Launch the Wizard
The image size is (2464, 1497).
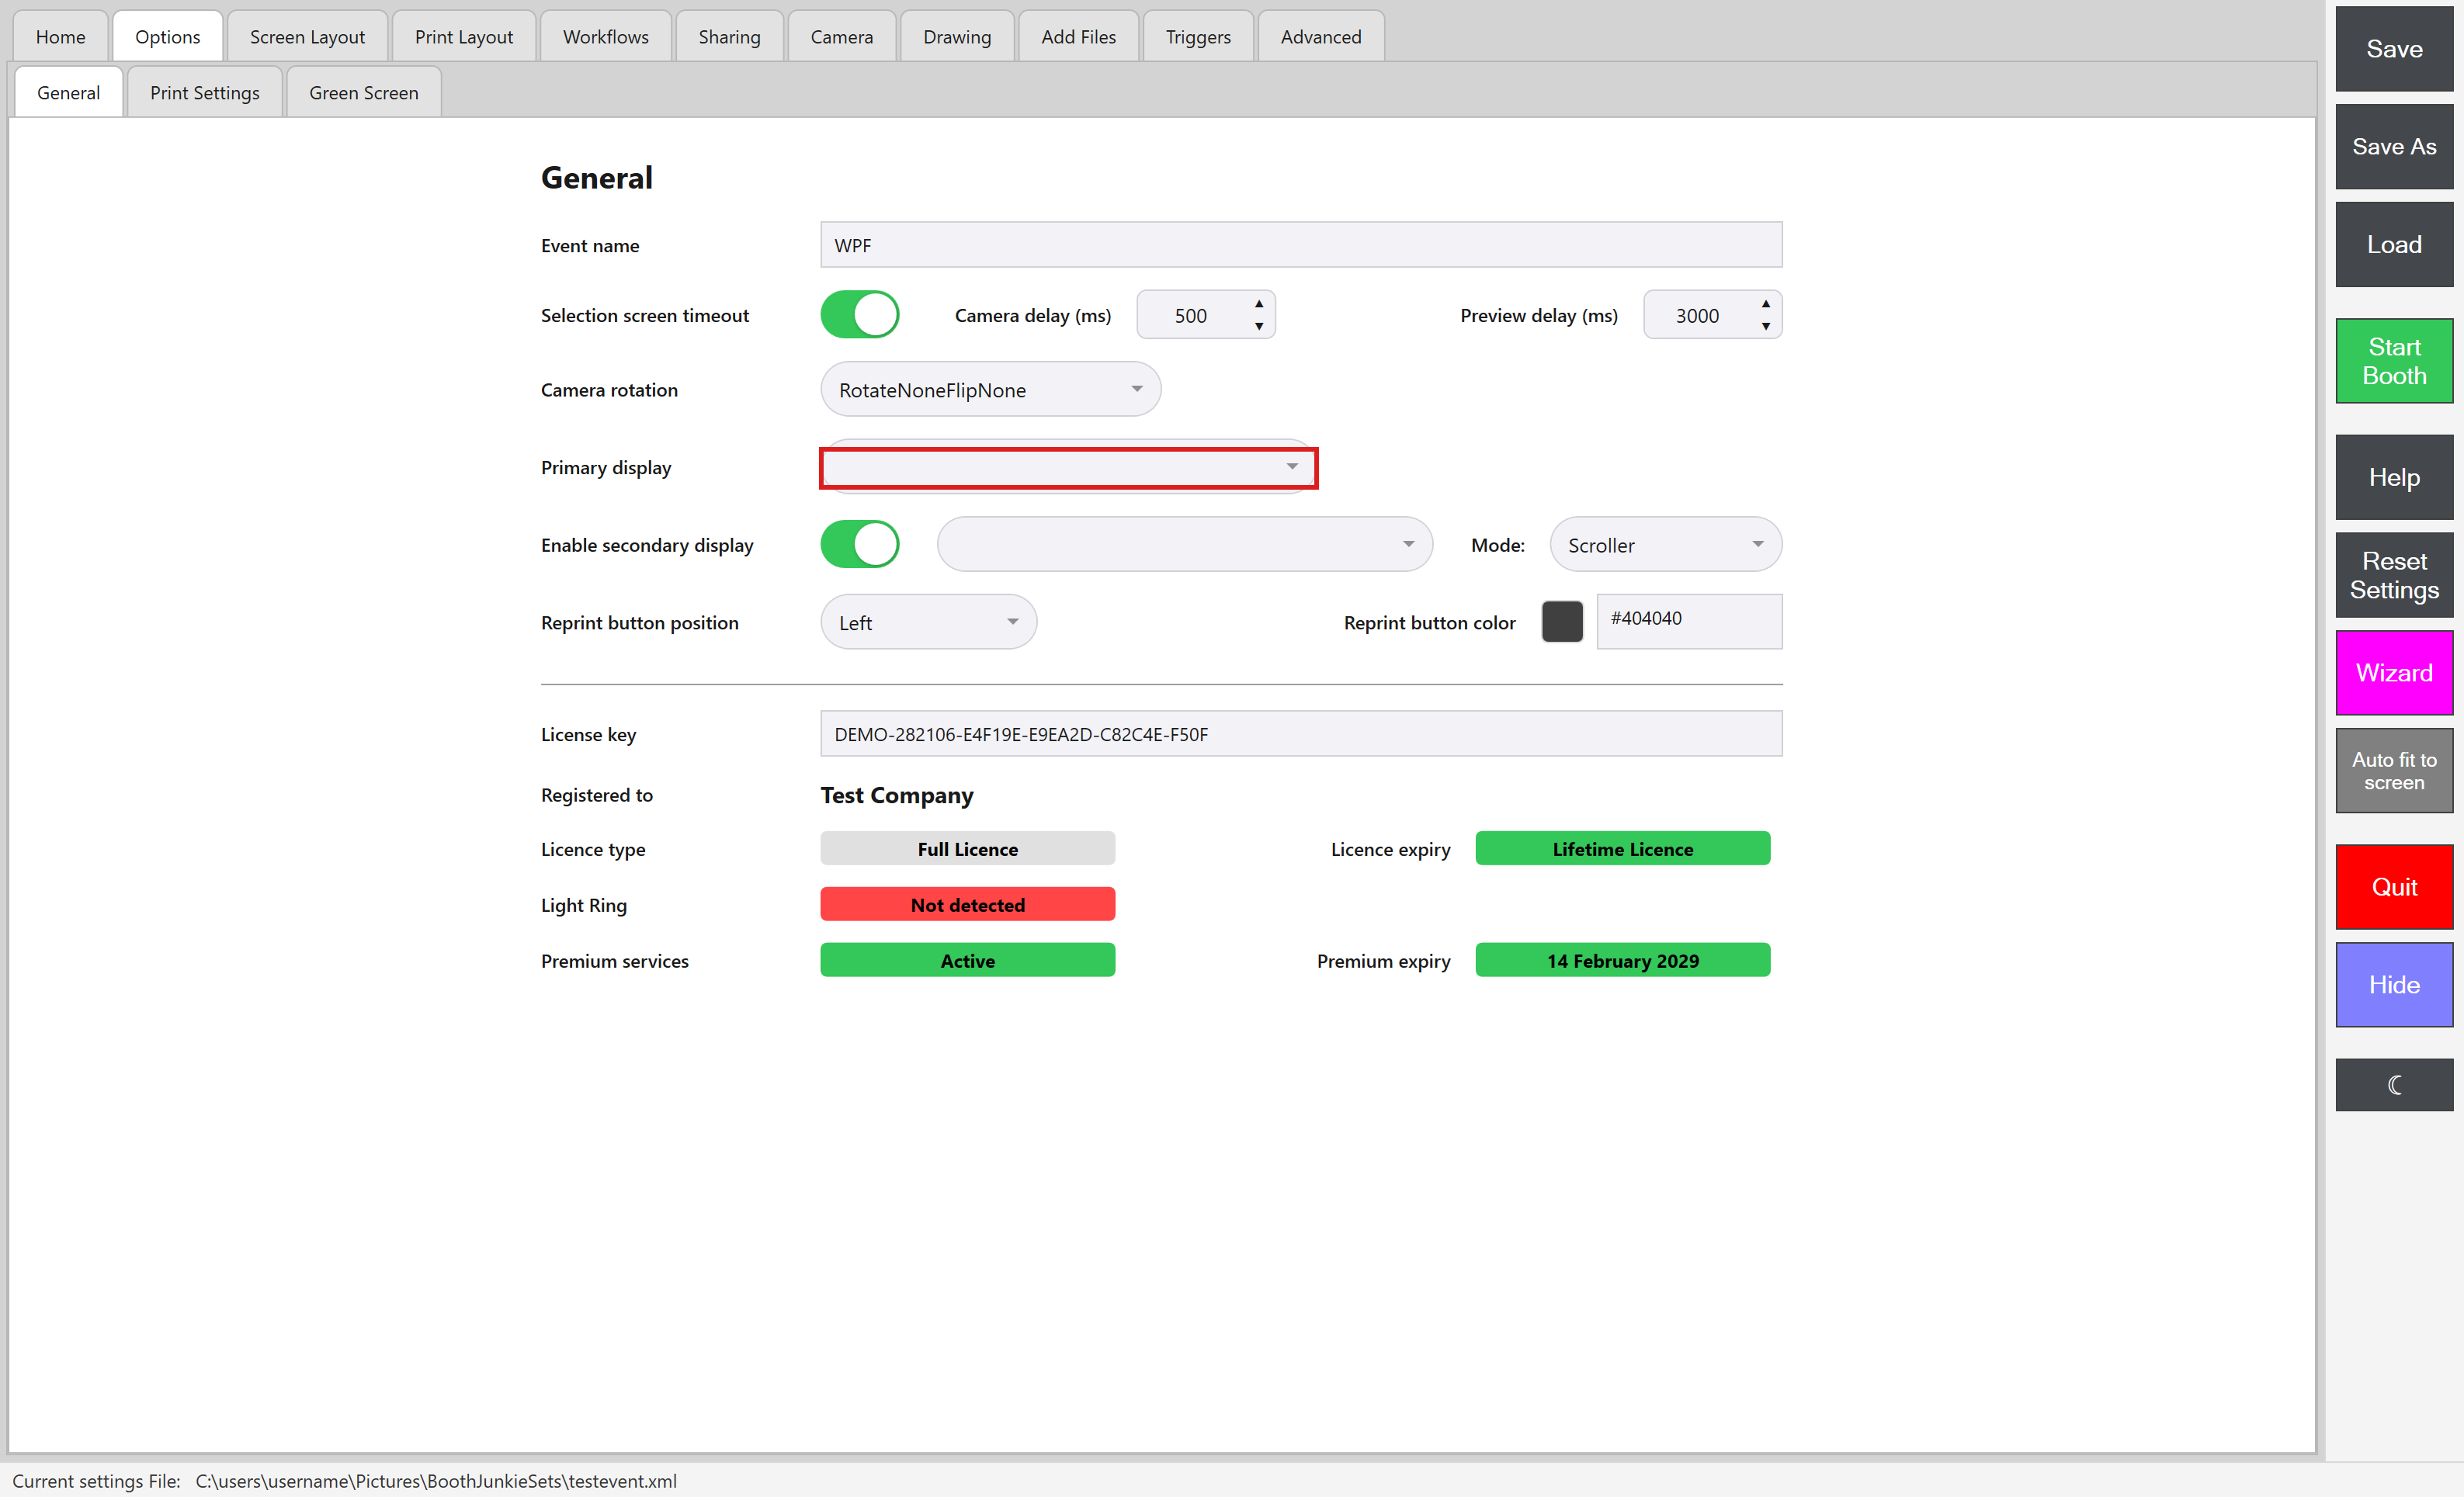(x=2393, y=672)
